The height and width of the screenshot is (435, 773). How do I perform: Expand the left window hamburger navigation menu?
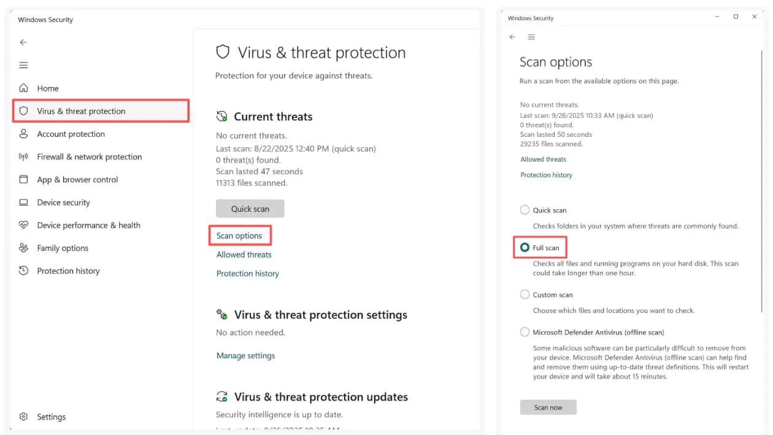click(x=23, y=65)
